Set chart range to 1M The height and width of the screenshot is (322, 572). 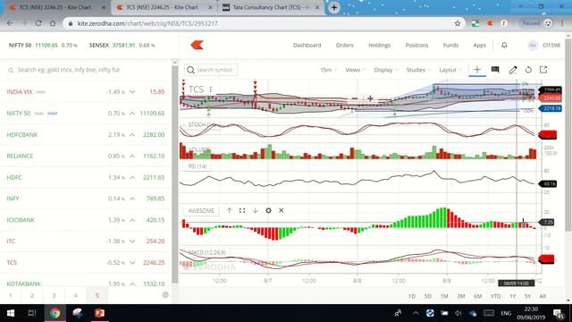coord(444,296)
